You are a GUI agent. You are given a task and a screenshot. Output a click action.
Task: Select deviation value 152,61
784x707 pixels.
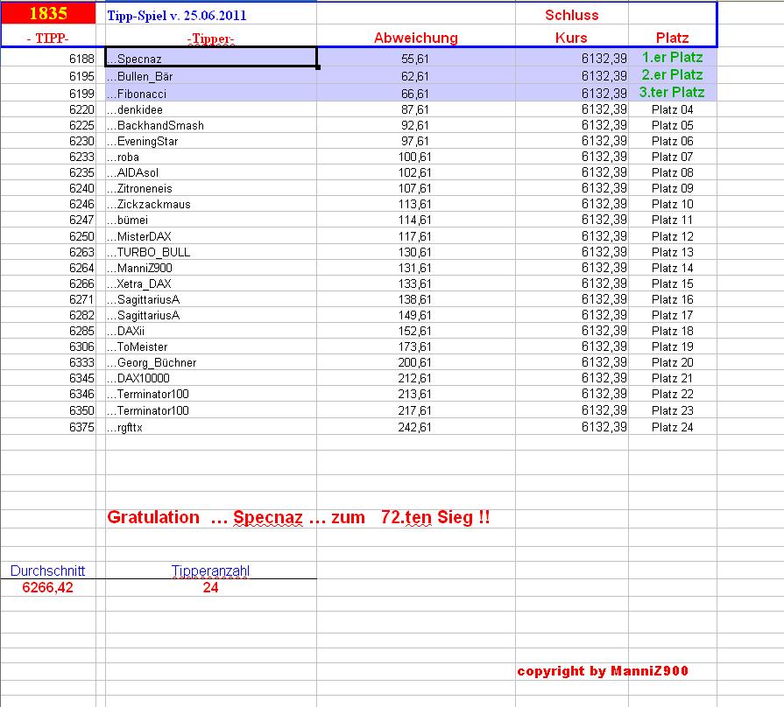[414, 331]
